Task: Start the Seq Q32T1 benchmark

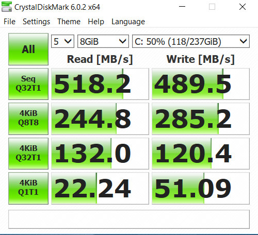Action: pyautogui.click(x=28, y=84)
